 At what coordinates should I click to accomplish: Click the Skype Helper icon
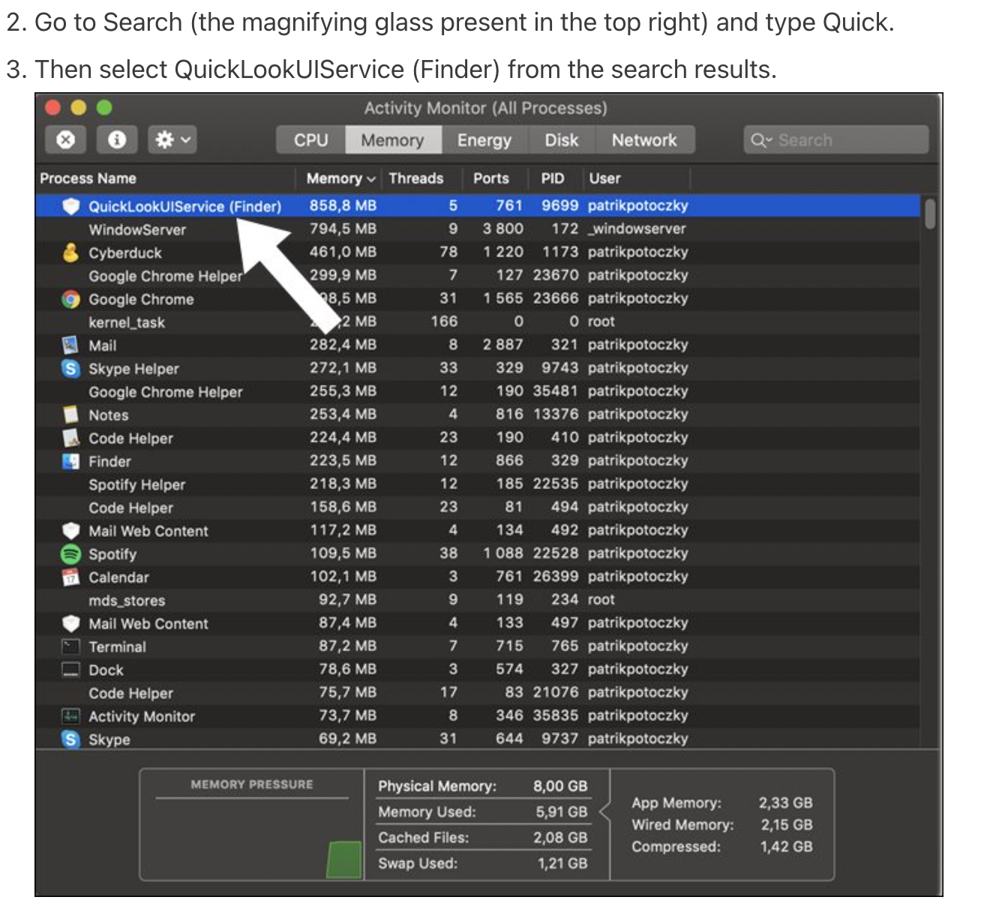pyautogui.click(x=70, y=369)
